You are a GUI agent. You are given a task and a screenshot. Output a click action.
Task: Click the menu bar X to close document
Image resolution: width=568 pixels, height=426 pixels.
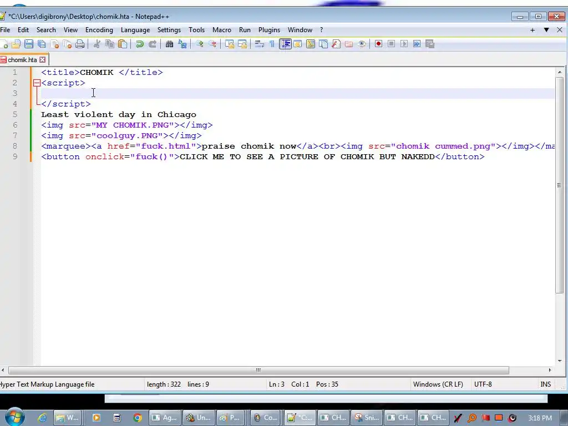pyautogui.click(x=560, y=30)
